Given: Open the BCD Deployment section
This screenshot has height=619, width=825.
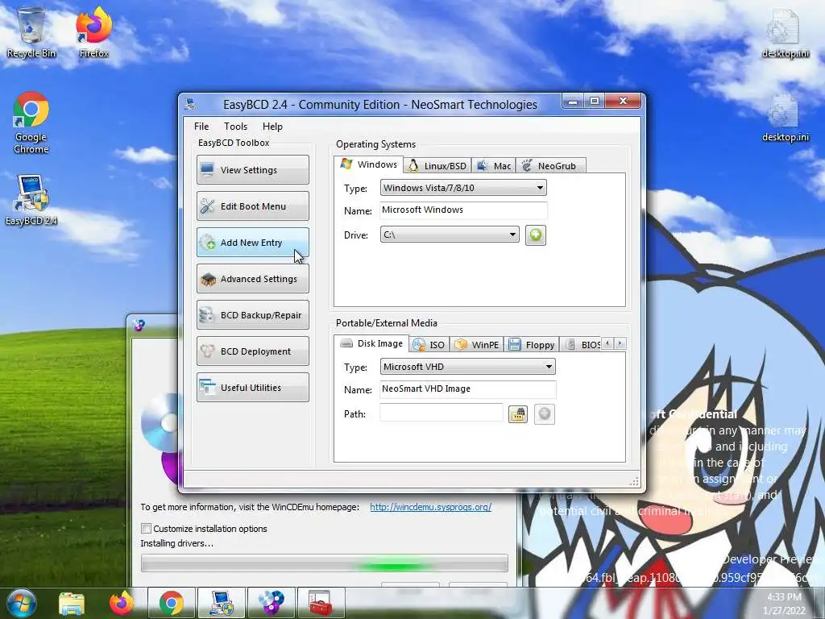Looking at the screenshot, I should [x=252, y=351].
